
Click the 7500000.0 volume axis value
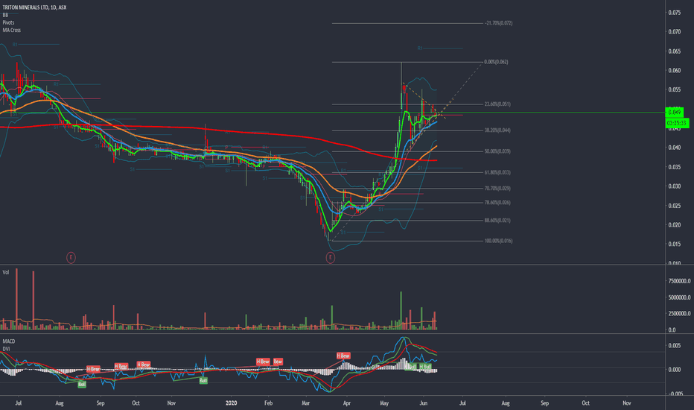click(679, 281)
